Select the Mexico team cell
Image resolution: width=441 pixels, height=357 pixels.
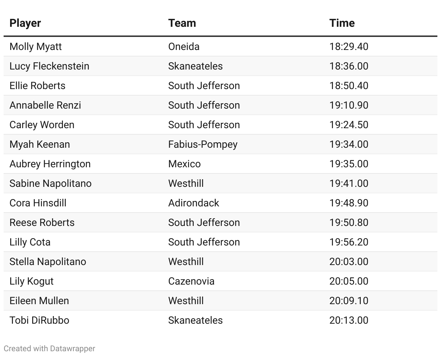point(184,164)
